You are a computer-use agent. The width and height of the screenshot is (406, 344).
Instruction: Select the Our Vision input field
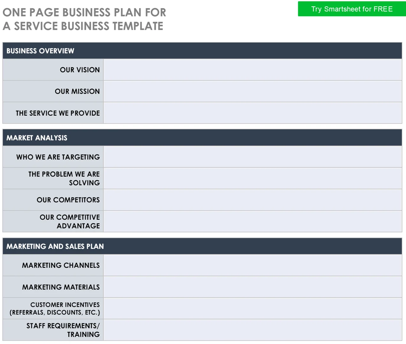252,70
